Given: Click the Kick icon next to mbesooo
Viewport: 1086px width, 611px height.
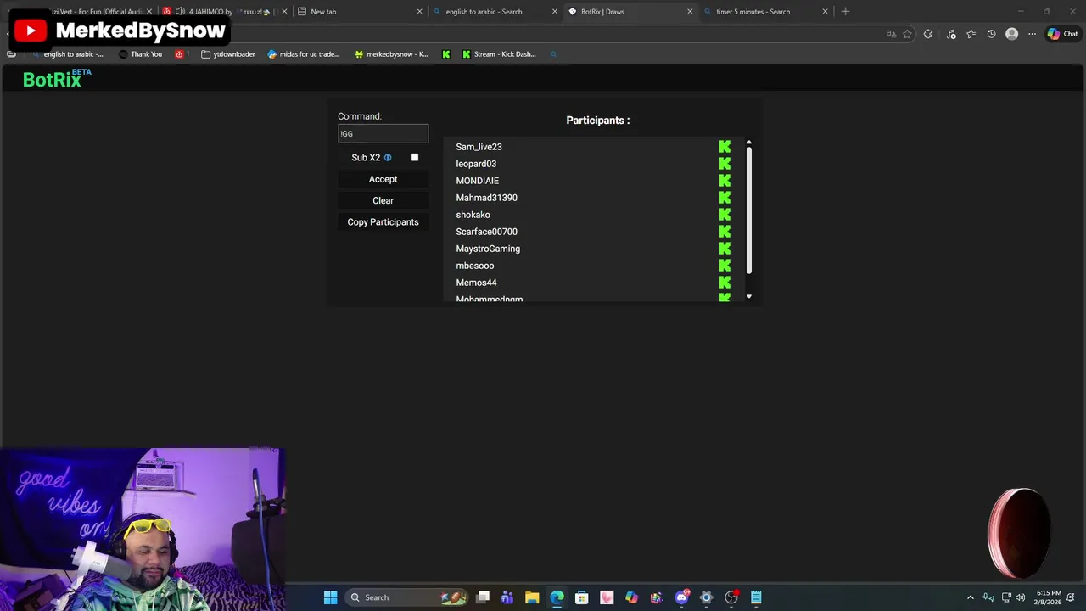Looking at the screenshot, I should click(725, 266).
